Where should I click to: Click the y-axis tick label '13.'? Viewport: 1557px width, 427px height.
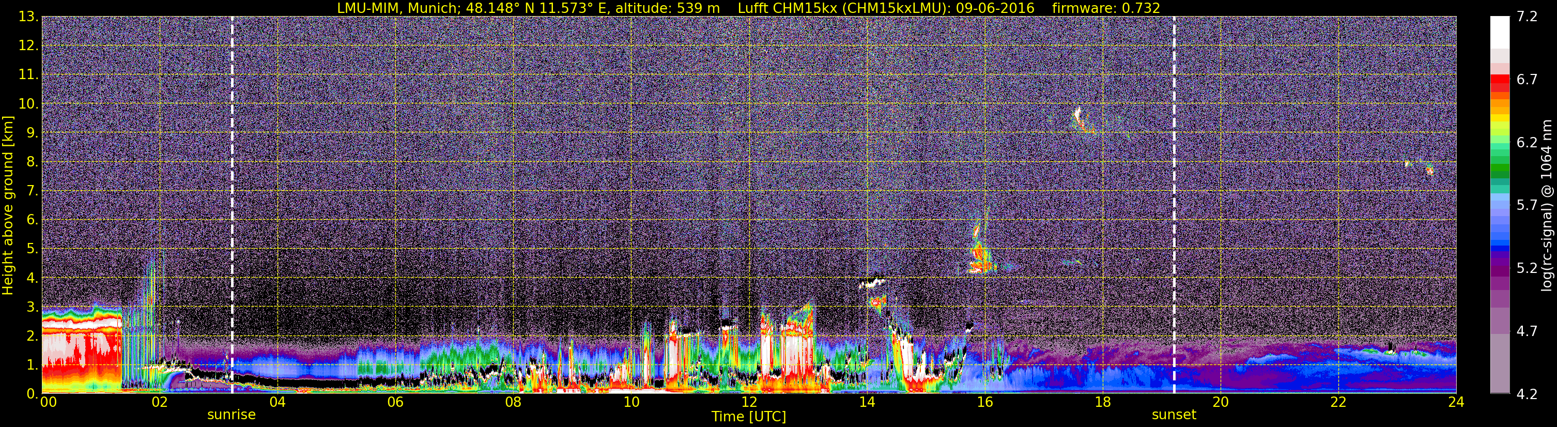[28, 17]
